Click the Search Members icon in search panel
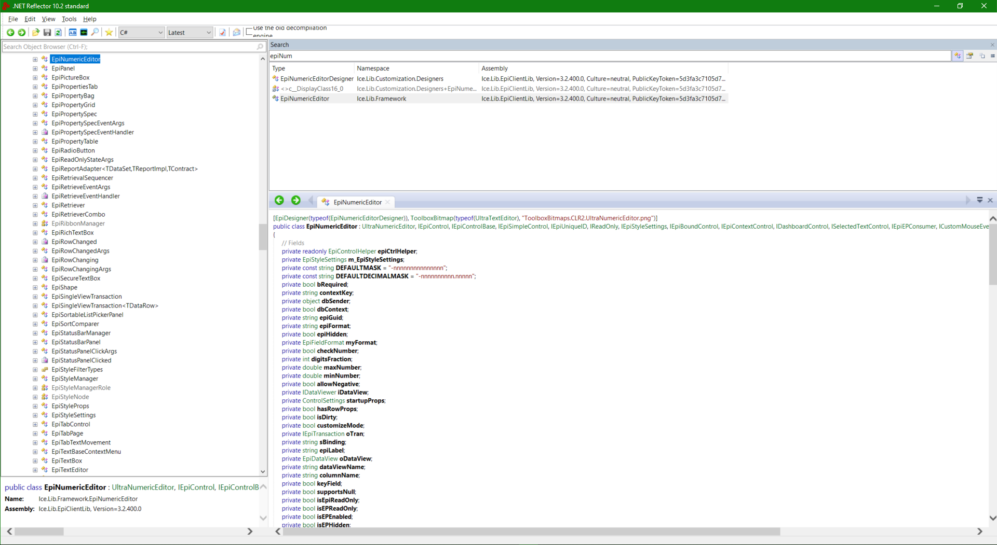This screenshot has height=545, width=997. point(969,56)
